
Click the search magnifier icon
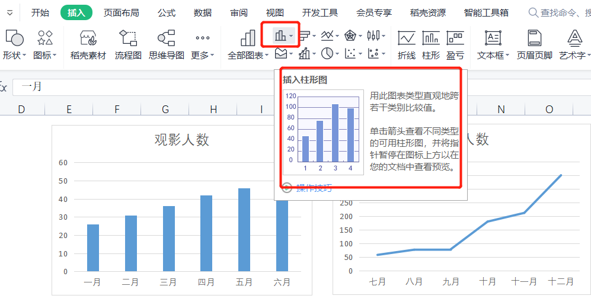point(534,13)
